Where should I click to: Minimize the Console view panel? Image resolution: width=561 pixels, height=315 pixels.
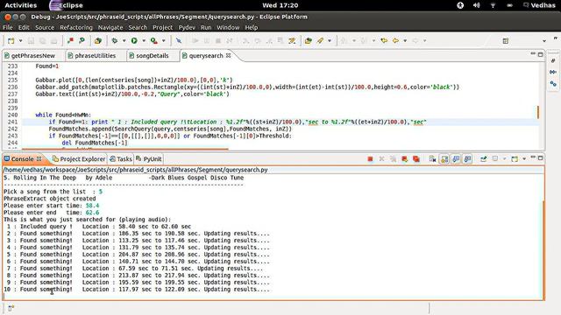[533, 157]
